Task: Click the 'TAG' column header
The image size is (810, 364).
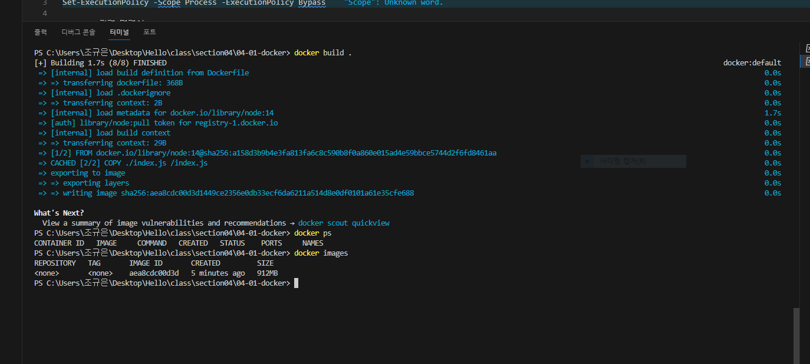Action: pyautogui.click(x=94, y=263)
